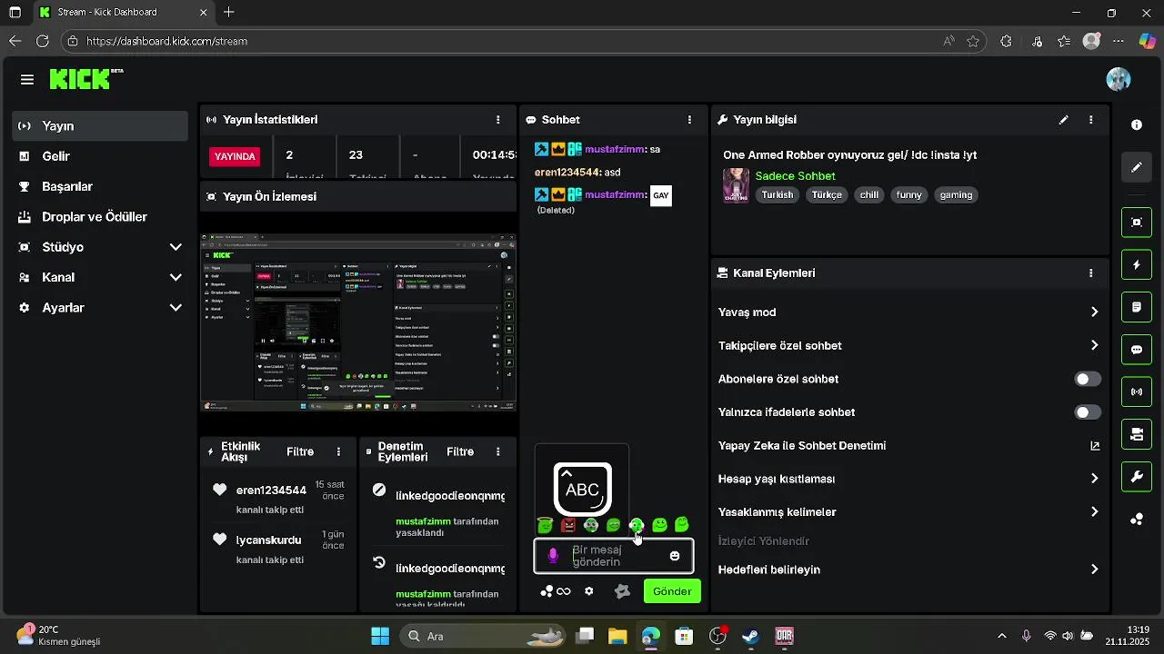
Task: Open the Hedefleri belirleyin arrow
Action: (x=1094, y=570)
